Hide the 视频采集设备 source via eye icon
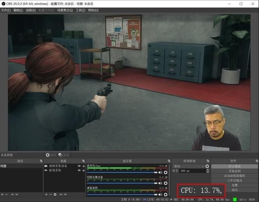 [79, 166]
